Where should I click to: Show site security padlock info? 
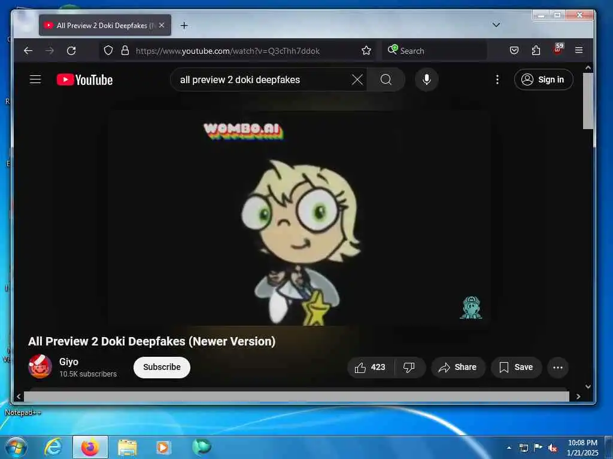(x=125, y=50)
